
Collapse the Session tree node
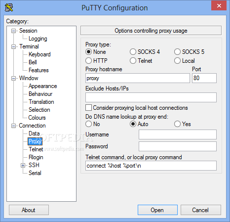(13, 31)
